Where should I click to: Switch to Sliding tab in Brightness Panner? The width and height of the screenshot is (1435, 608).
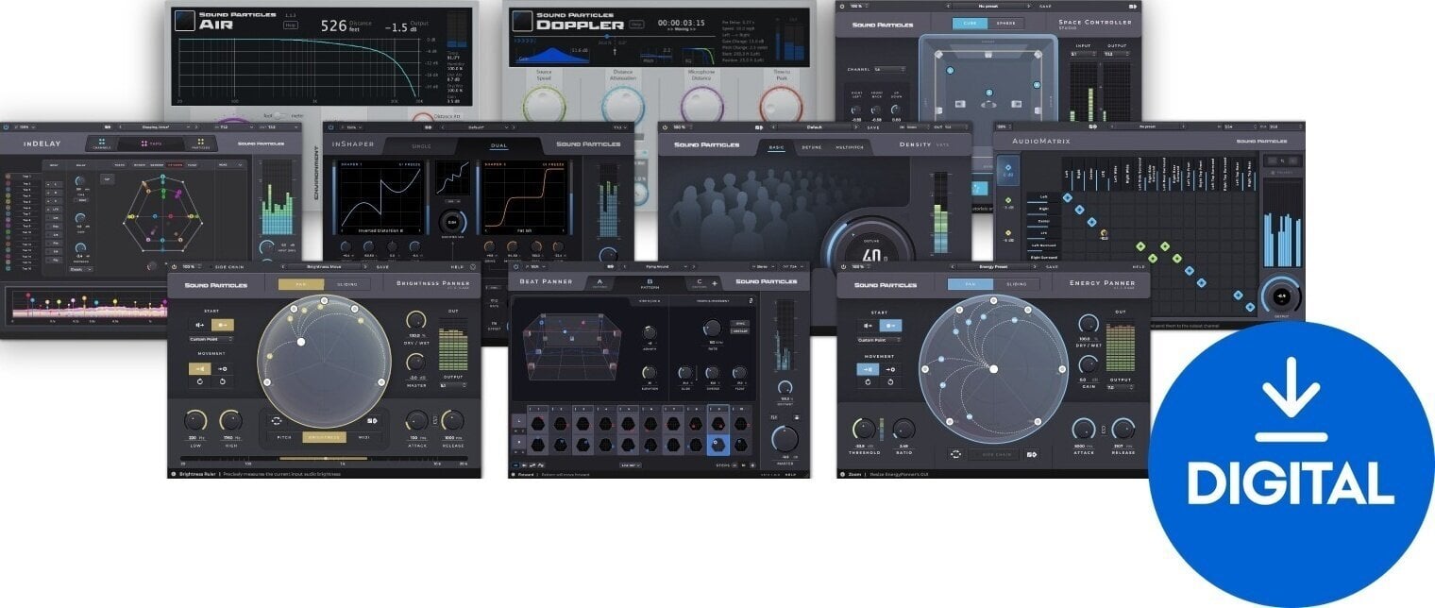(347, 284)
